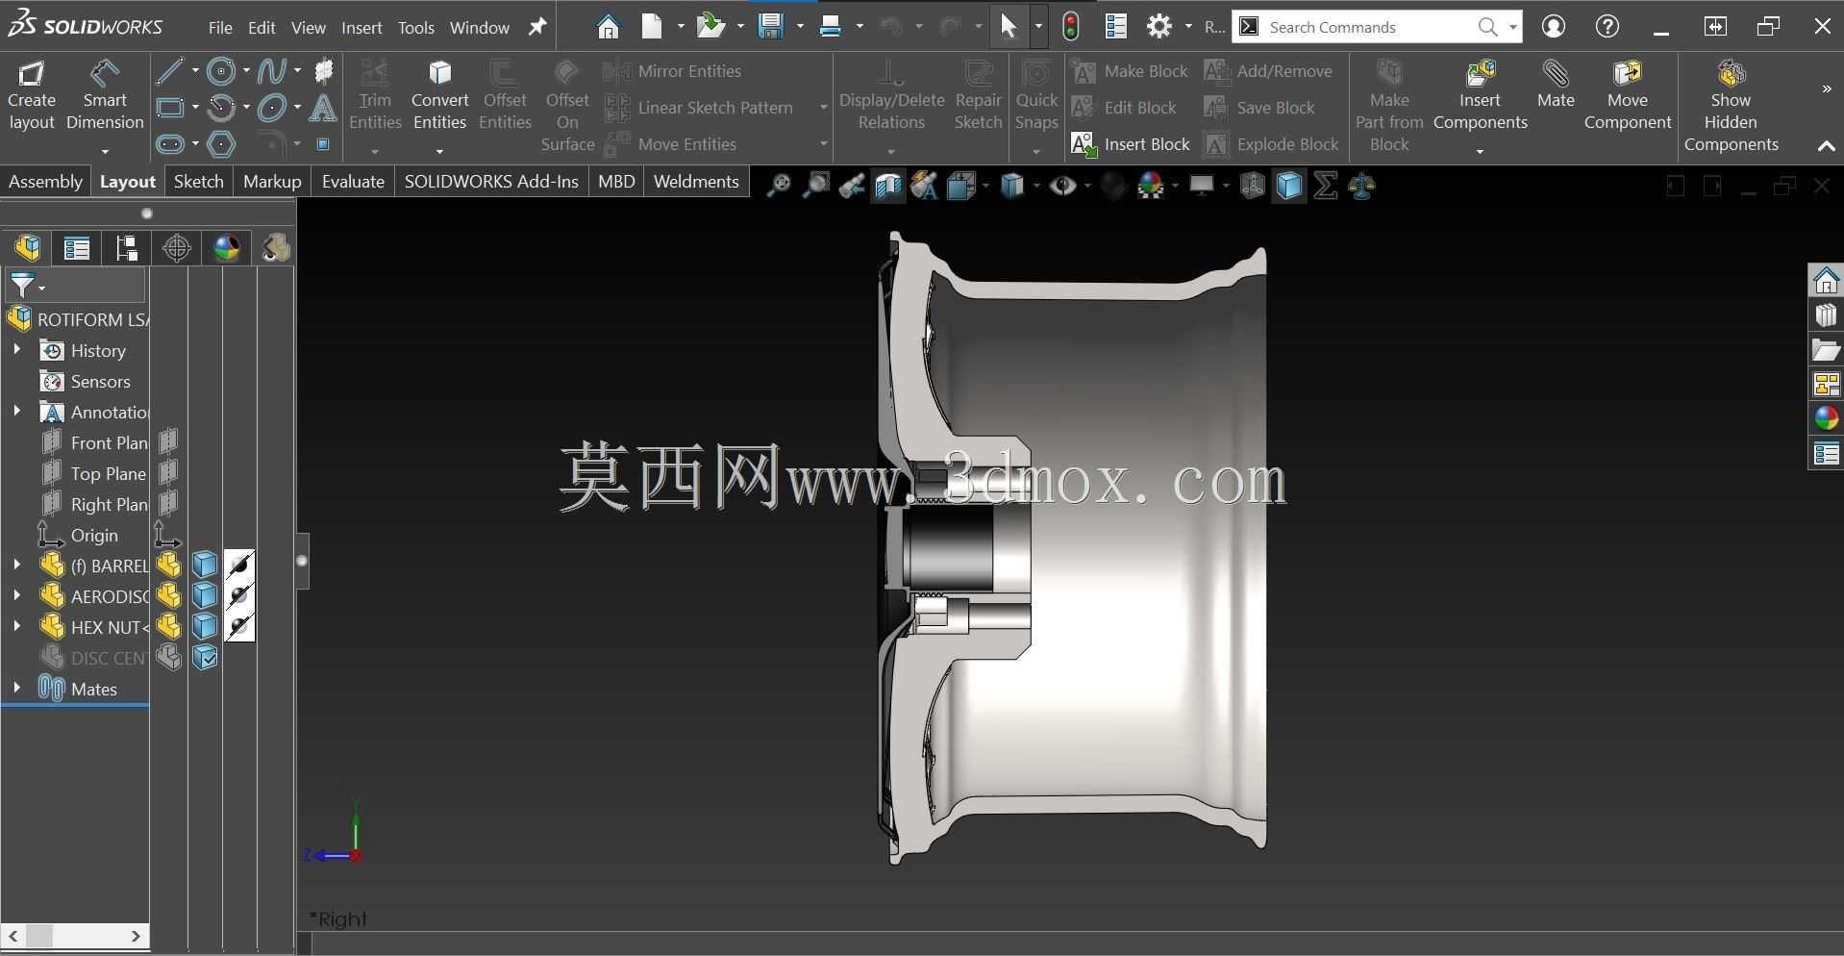Open the Smart Dimension dropdown arrow
The width and height of the screenshot is (1844, 956).
pos(105,151)
